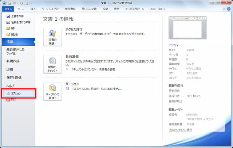Switch to the ホーム tab
The image size is (233, 148).
click(21, 9)
